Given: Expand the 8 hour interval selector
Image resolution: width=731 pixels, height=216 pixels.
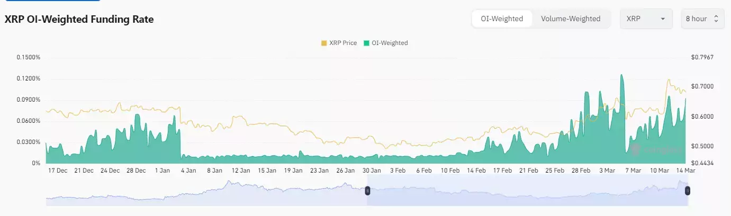Looking at the screenshot, I should pyautogui.click(x=702, y=19).
